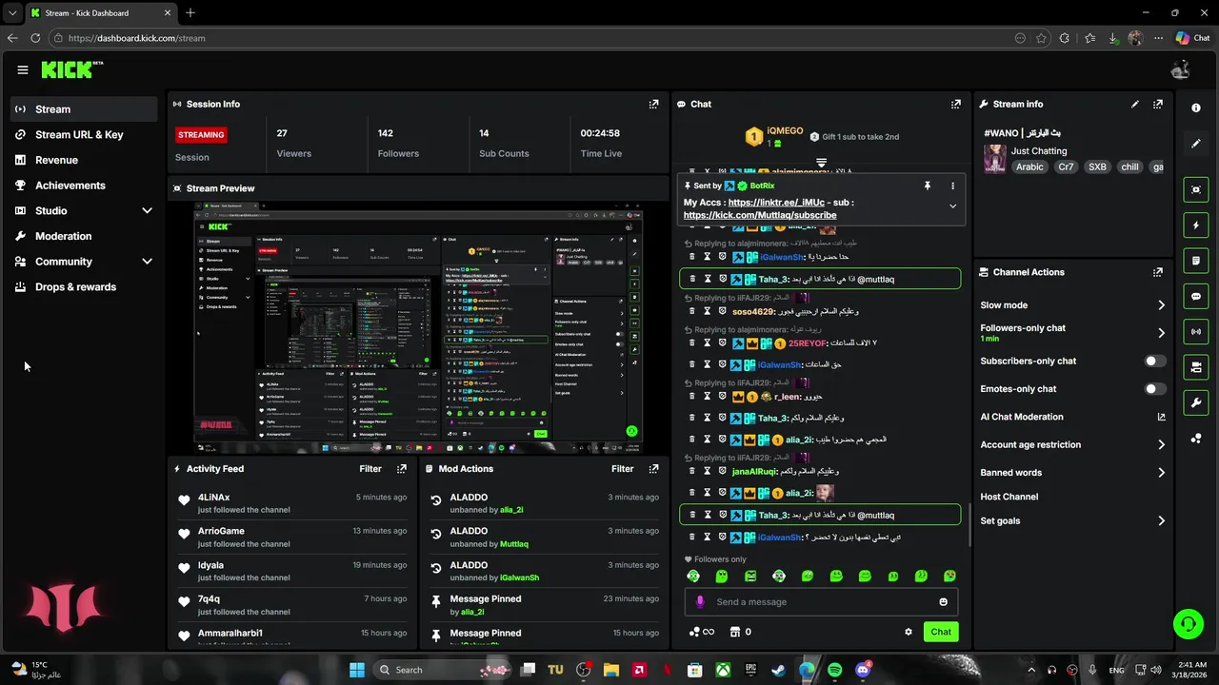Open the Achievements page
Screen dimensions: 1219x685
84,186
